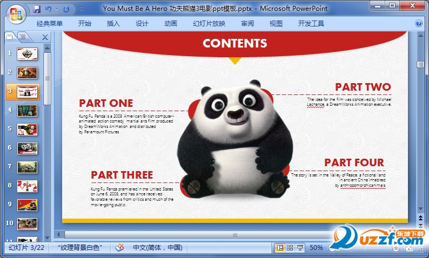Screen dimensions: 429x258
Task: Select slide 10 thumbnail
Action: pos(27,223)
